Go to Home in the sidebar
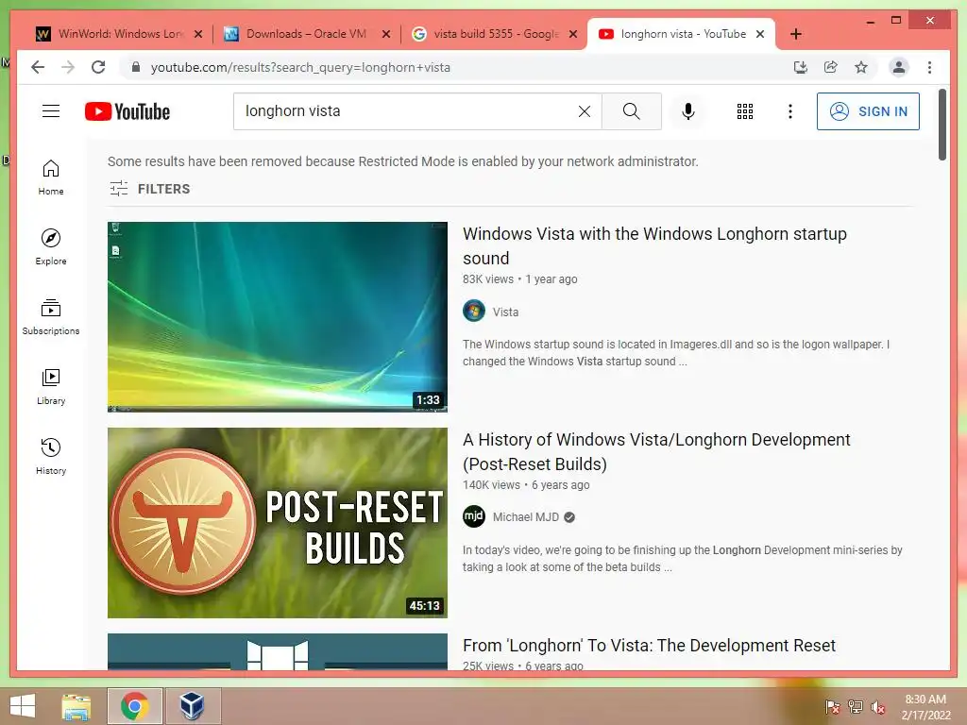This screenshot has width=967, height=725. (x=51, y=177)
